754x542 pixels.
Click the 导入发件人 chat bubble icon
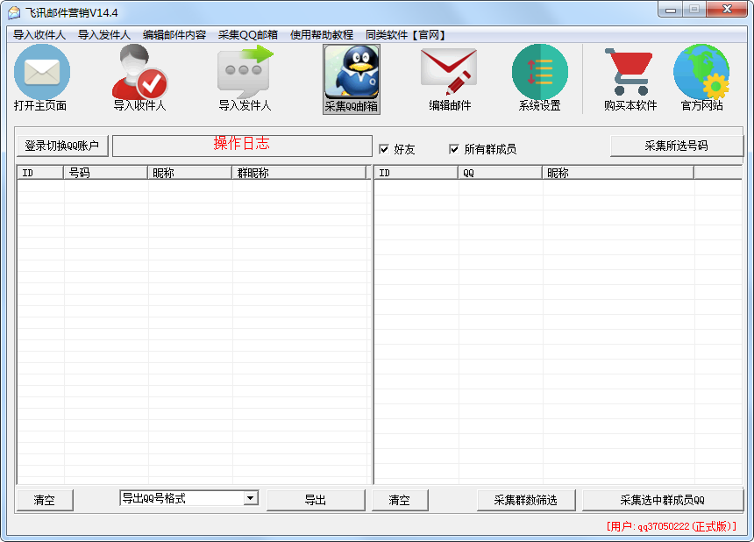point(245,74)
